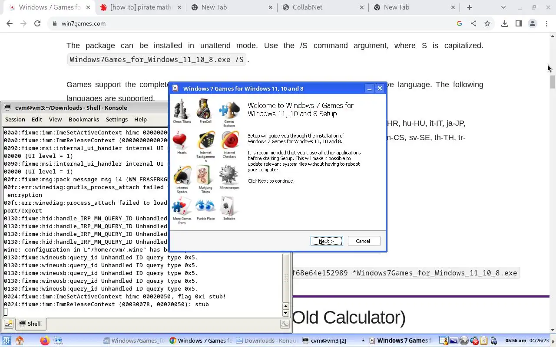Open a new browser tab
This screenshot has width=556, height=347.
pos(470,7)
